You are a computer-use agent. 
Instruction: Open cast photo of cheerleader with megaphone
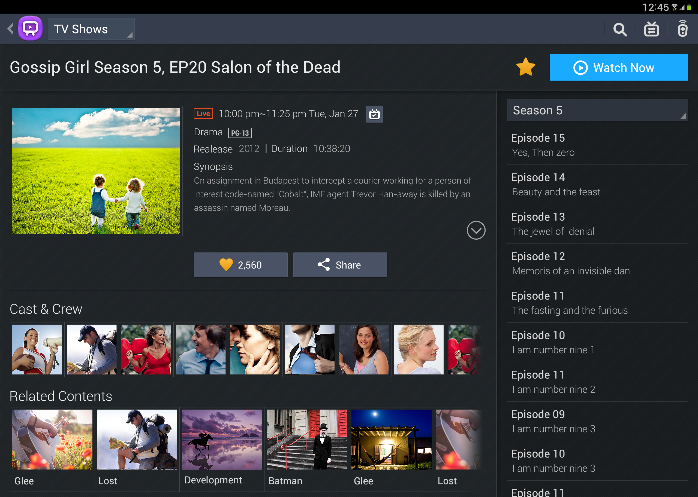click(x=37, y=349)
